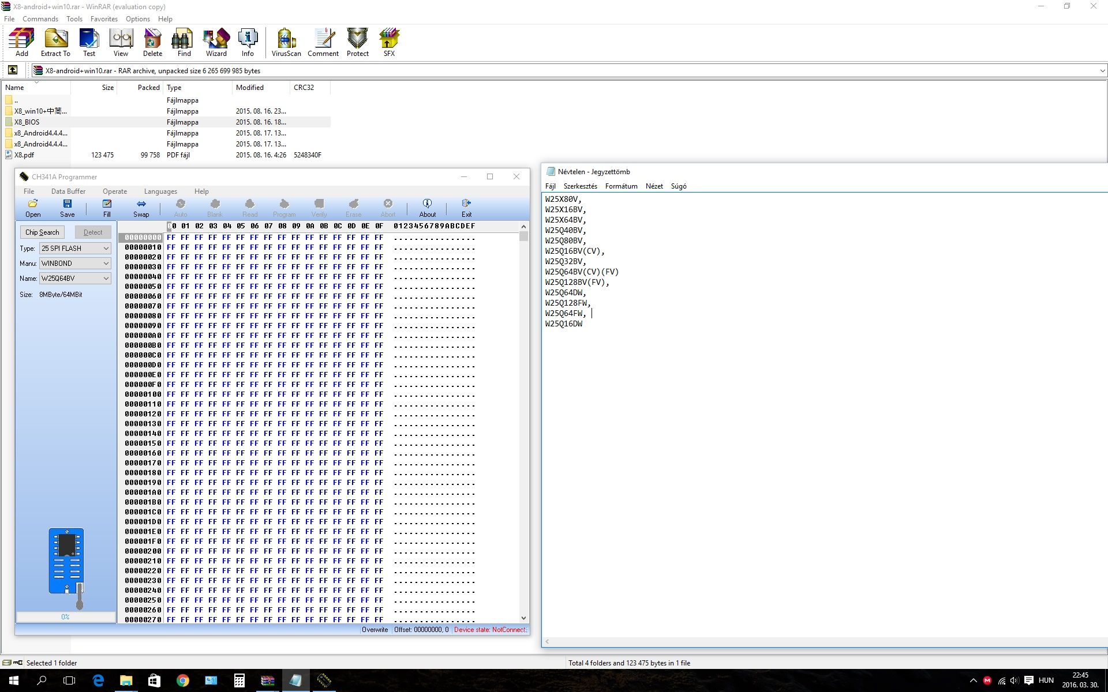Viewport: 1108px width, 692px height.
Task: Open the WinRAR Favorites menu
Action: [104, 18]
